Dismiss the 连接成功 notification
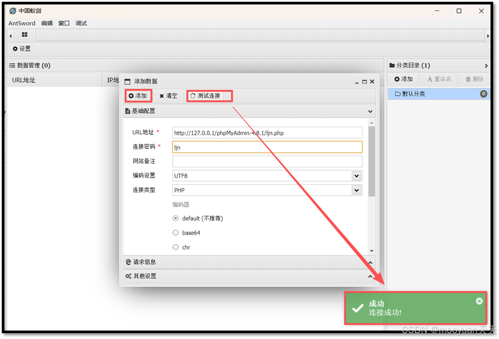Image resolution: width=499 pixels, height=339 pixels. point(479,301)
